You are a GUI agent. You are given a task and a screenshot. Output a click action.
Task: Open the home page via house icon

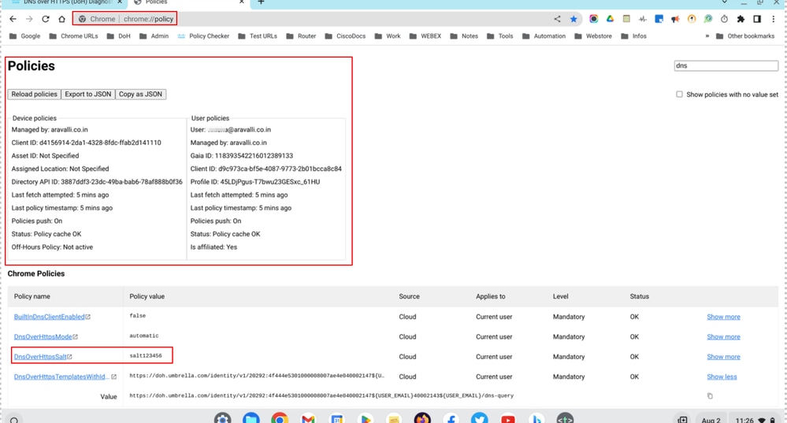[61, 19]
